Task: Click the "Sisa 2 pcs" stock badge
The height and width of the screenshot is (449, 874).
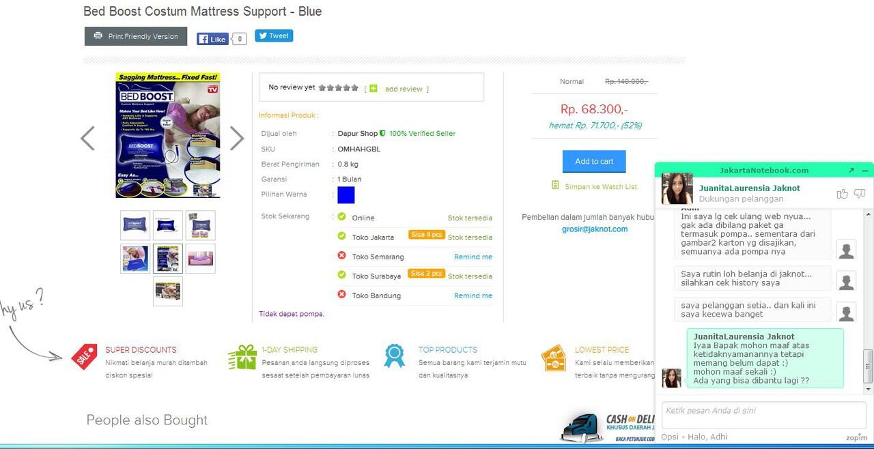Action: (x=427, y=274)
